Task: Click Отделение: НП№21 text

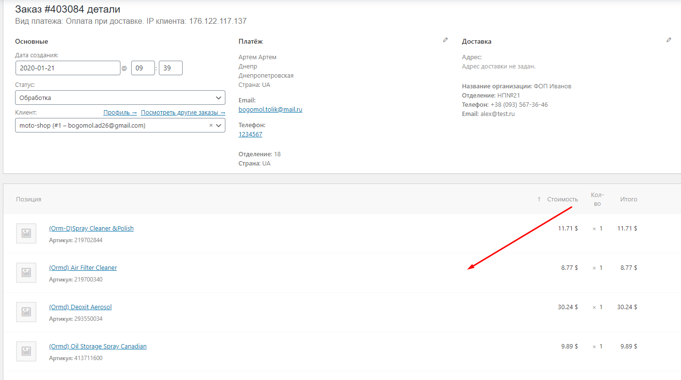Action: point(491,96)
